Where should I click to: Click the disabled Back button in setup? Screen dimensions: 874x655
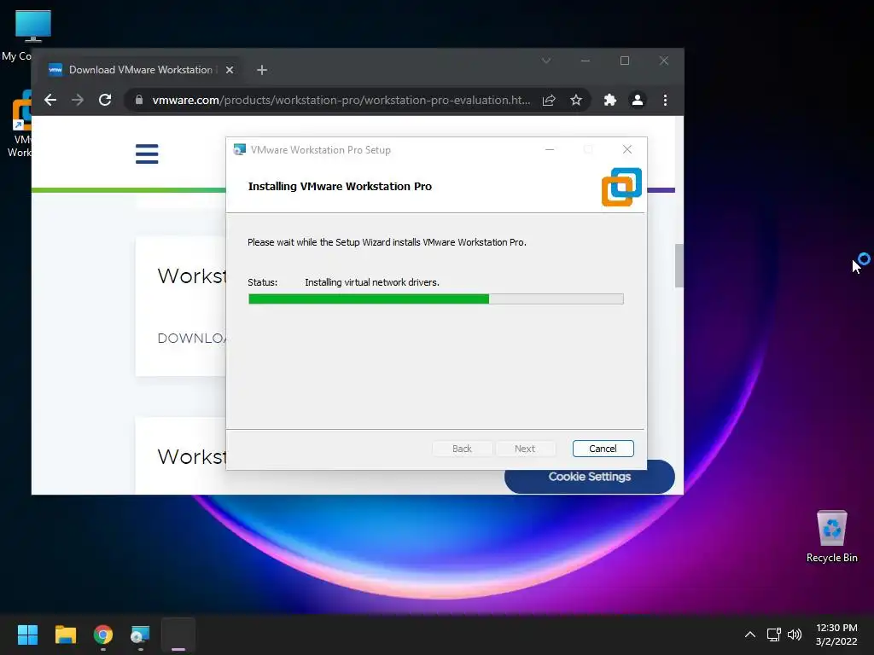[x=462, y=449]
